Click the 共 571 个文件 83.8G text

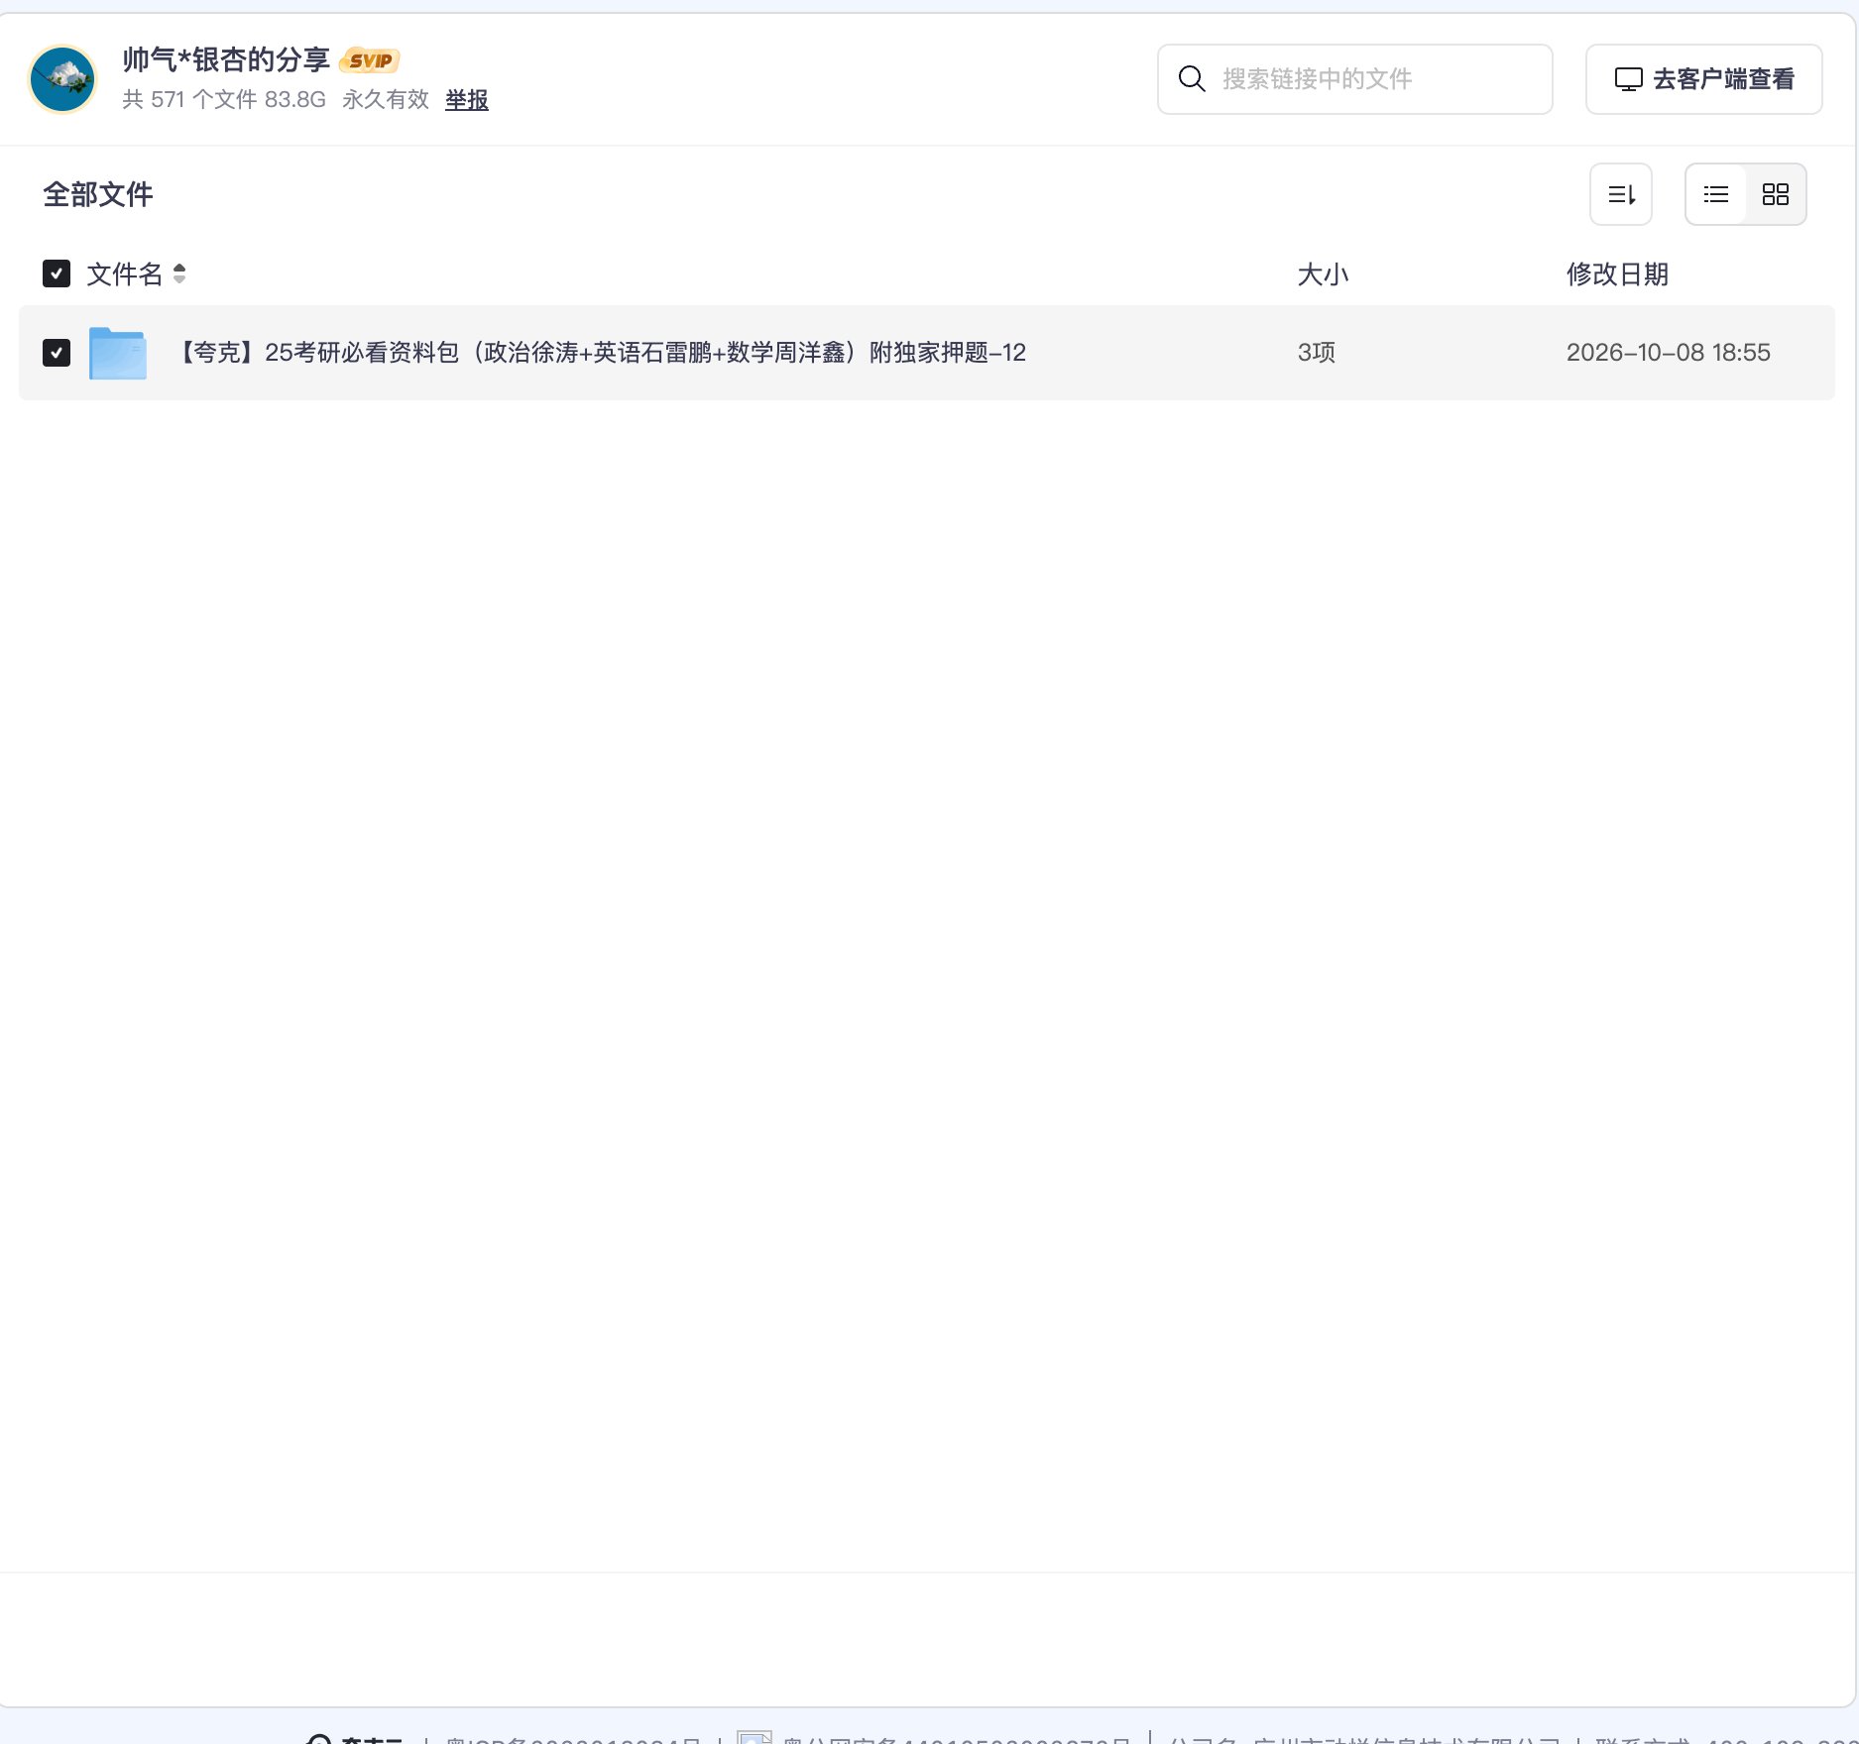224,100
